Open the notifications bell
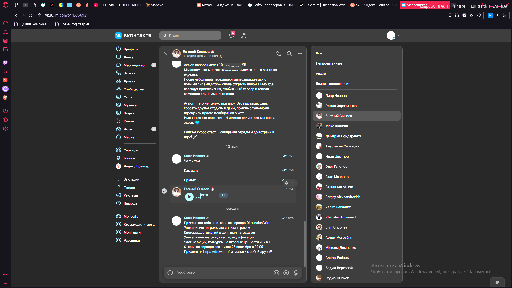This screenshot has width=512, height=288. (x=231, y=35)
